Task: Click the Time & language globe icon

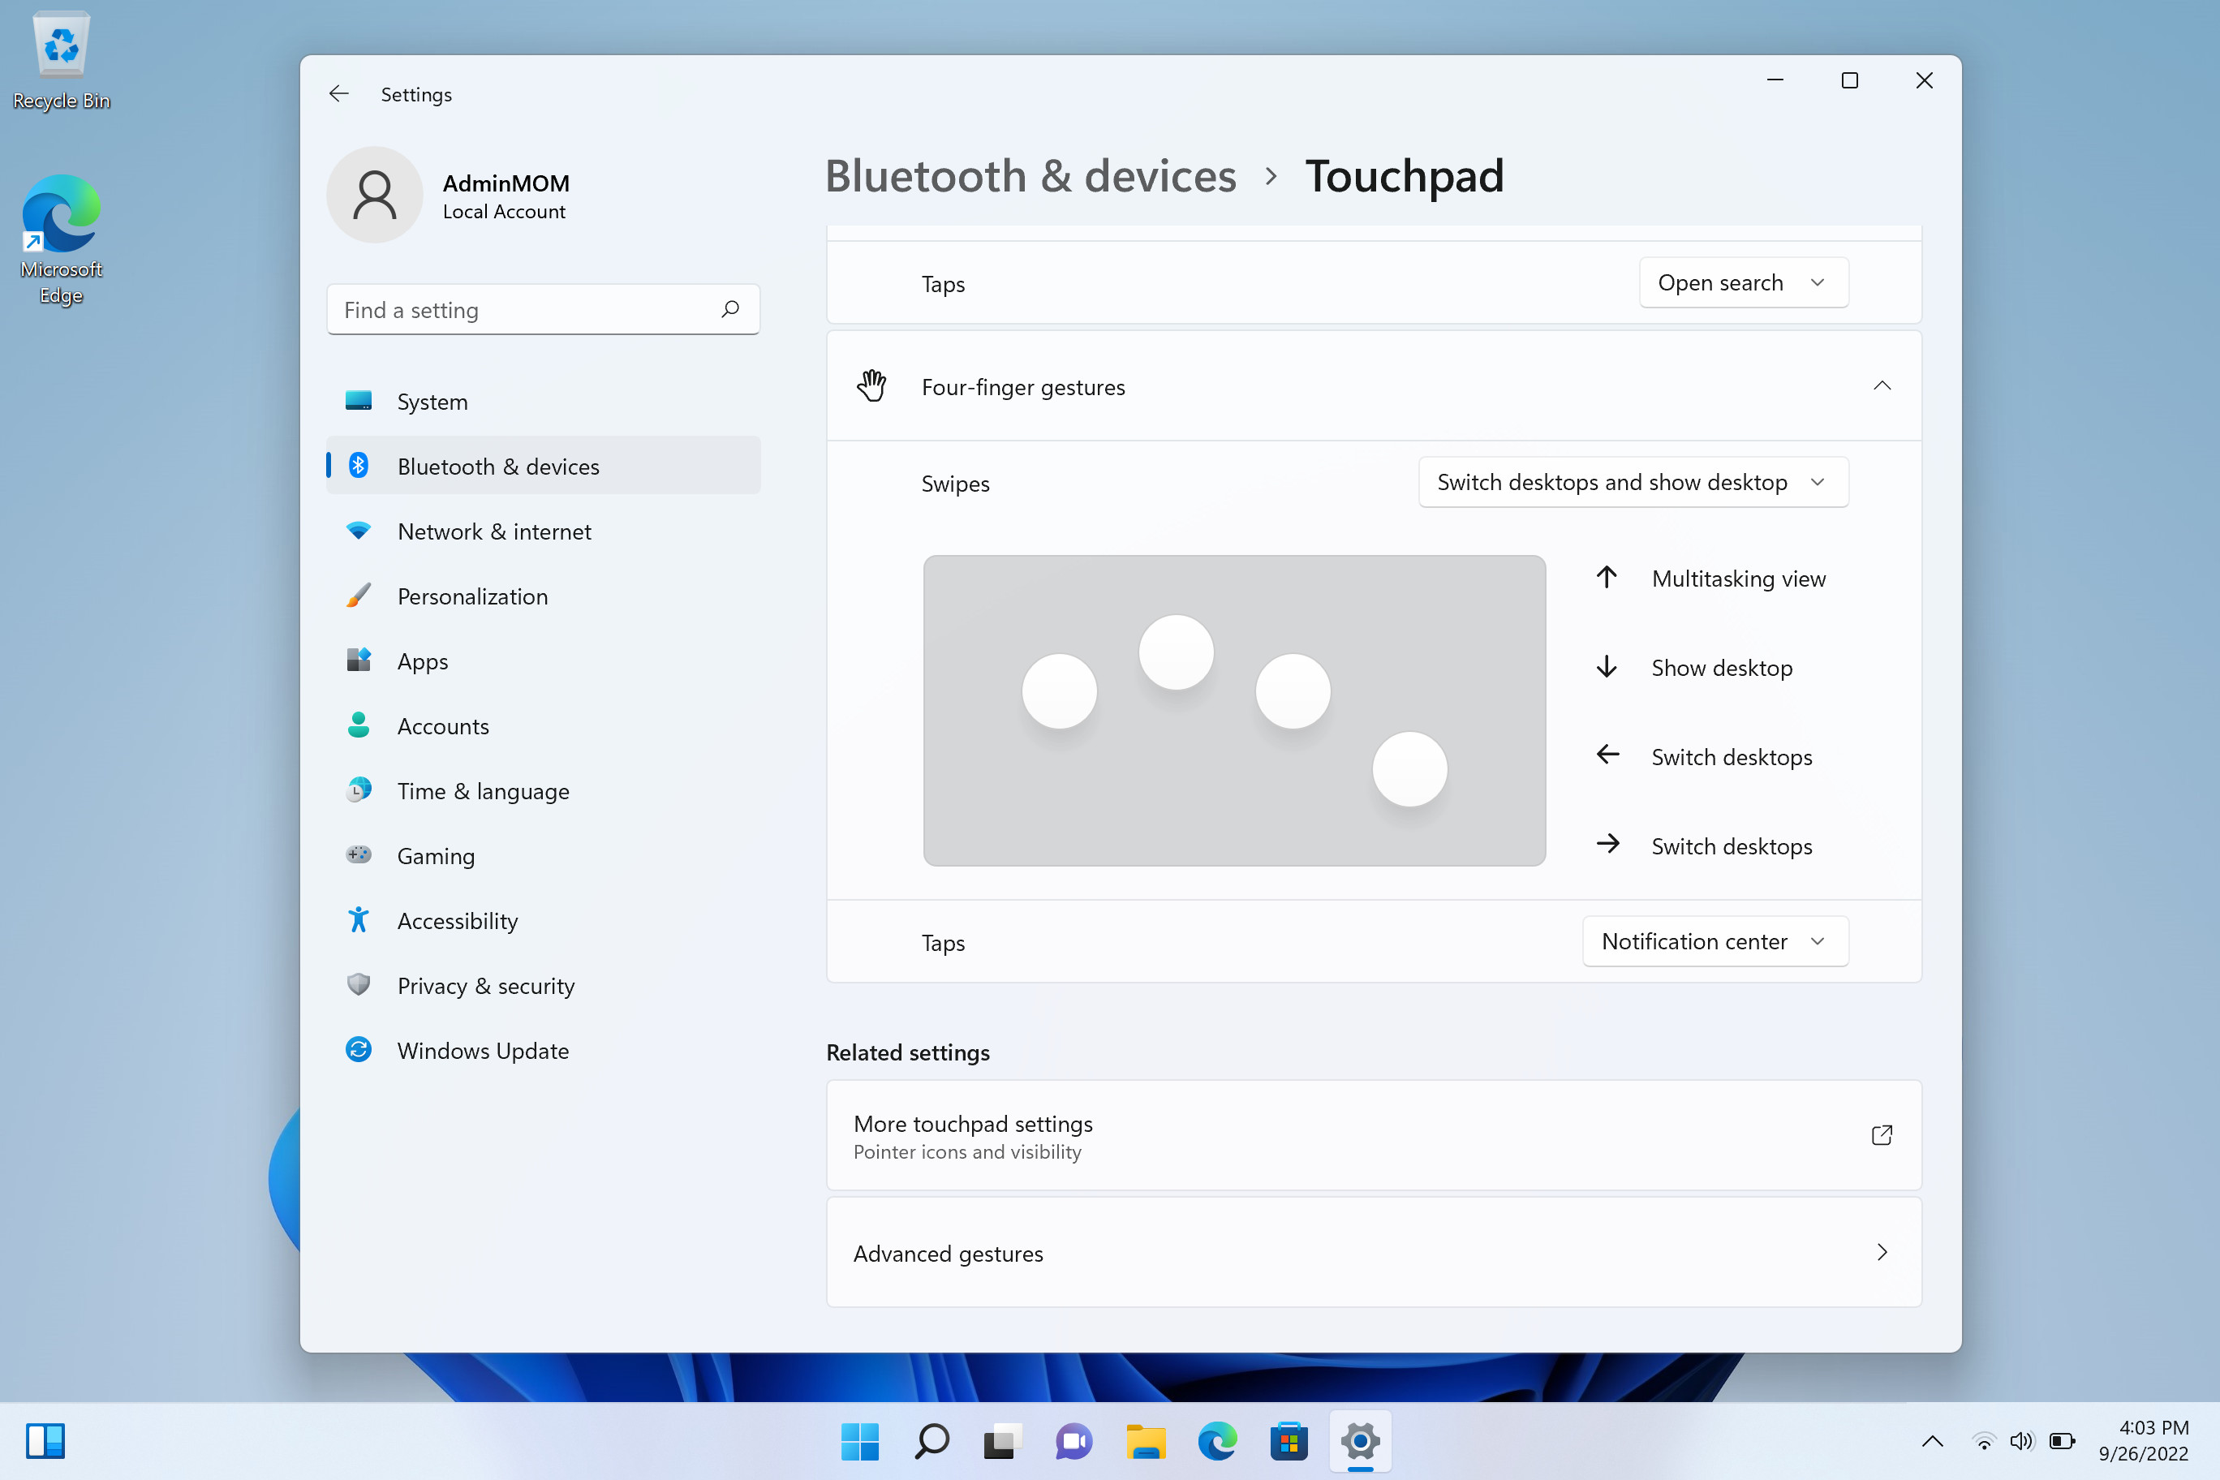Action: pos(359,790)
